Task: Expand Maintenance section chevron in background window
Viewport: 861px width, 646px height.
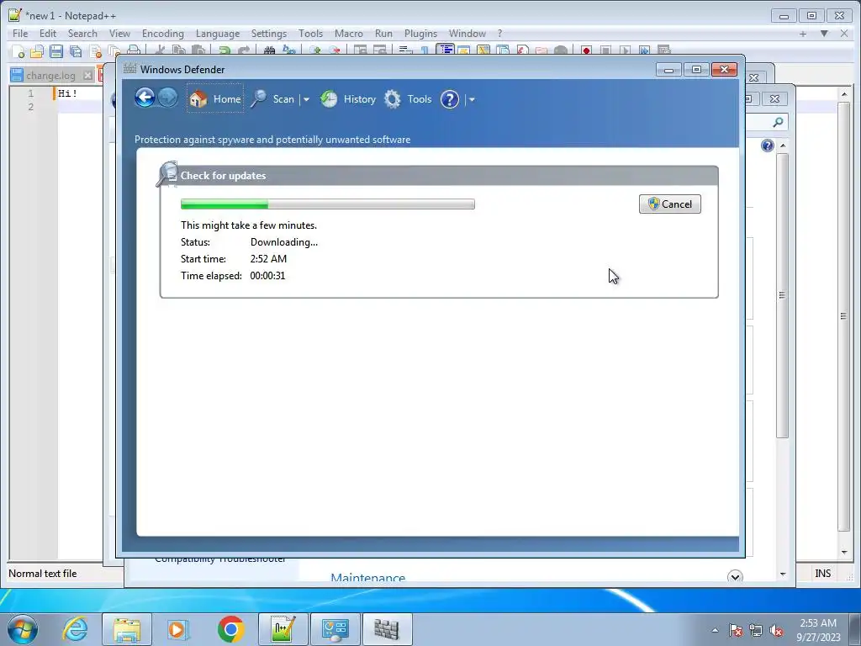Action: coord(735,577)
